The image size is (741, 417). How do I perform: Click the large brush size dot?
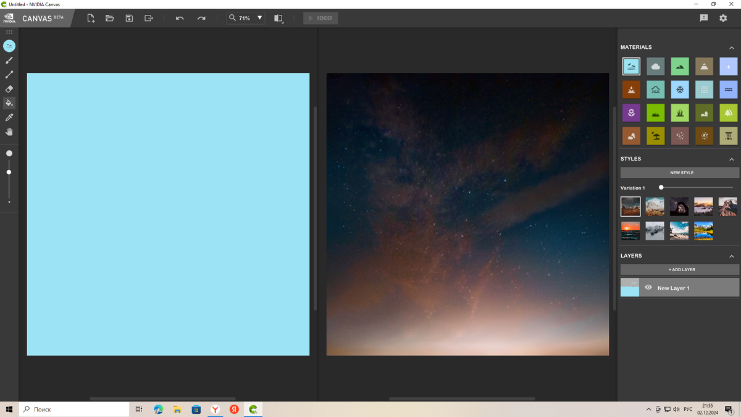click(9, 153)
